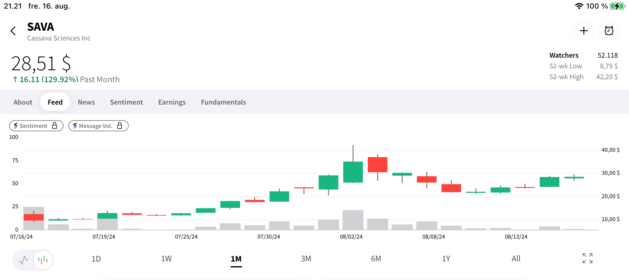Tap the red 07/16/24 candlestick
Viewport: 629px width, 280px height.
click(x=33, y=217)
